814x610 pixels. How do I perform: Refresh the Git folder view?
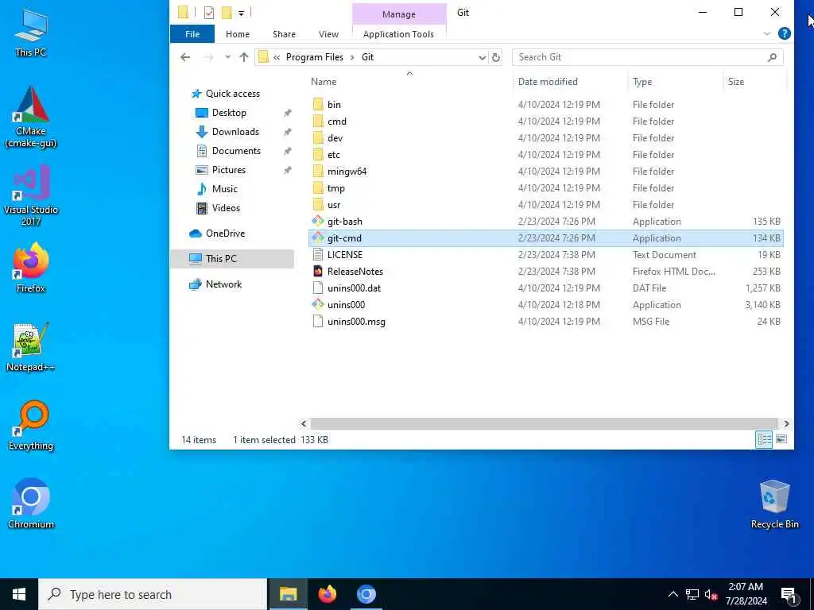click(x=496, y=57)
